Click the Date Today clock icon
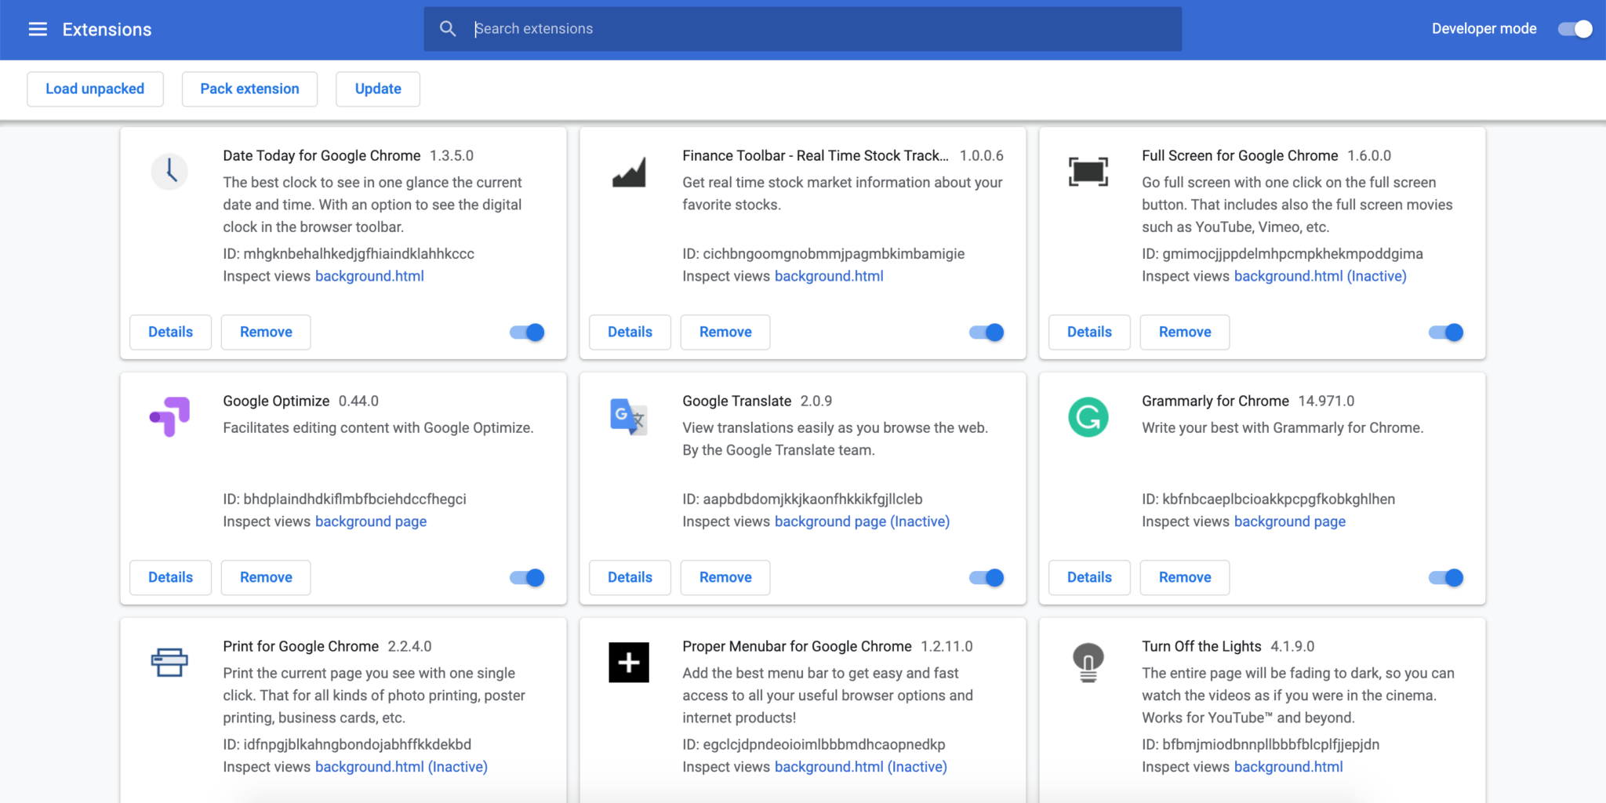 (x=169, y=171)
